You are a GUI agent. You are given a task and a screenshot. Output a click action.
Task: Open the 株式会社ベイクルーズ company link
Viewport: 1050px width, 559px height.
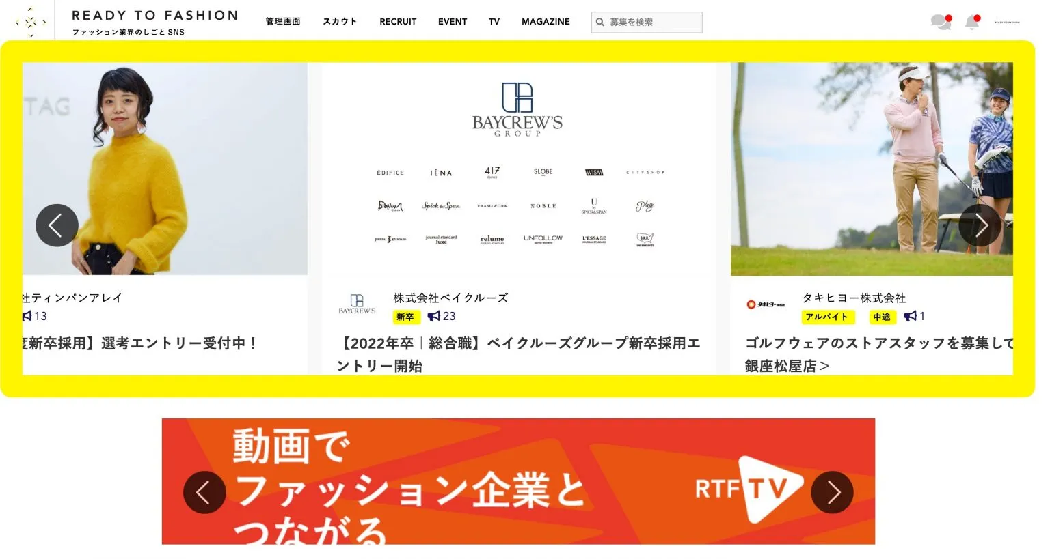coord(450,298)
